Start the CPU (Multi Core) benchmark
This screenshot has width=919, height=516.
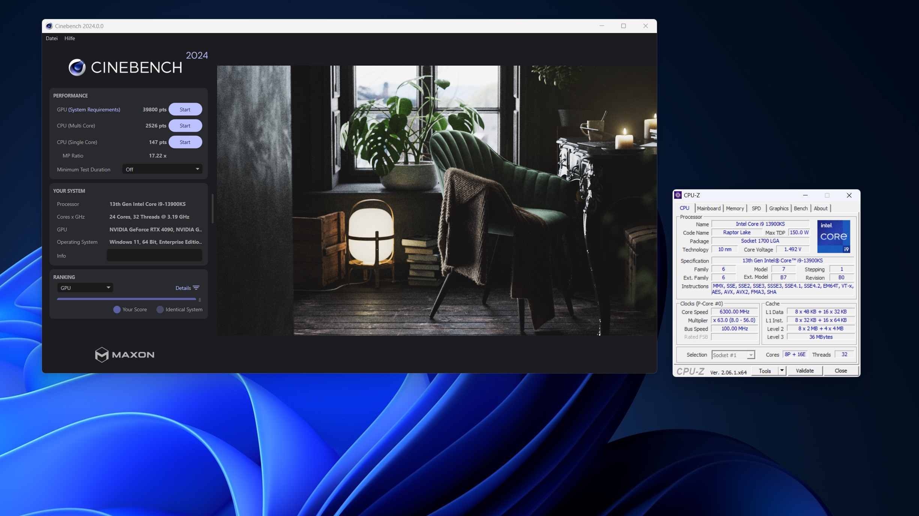click(185, 126)
